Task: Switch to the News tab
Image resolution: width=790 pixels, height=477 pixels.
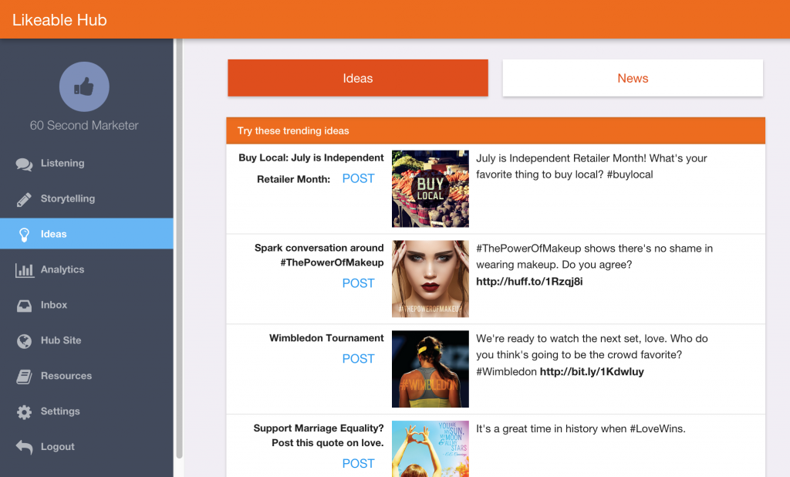Action: tap(633, 78)
